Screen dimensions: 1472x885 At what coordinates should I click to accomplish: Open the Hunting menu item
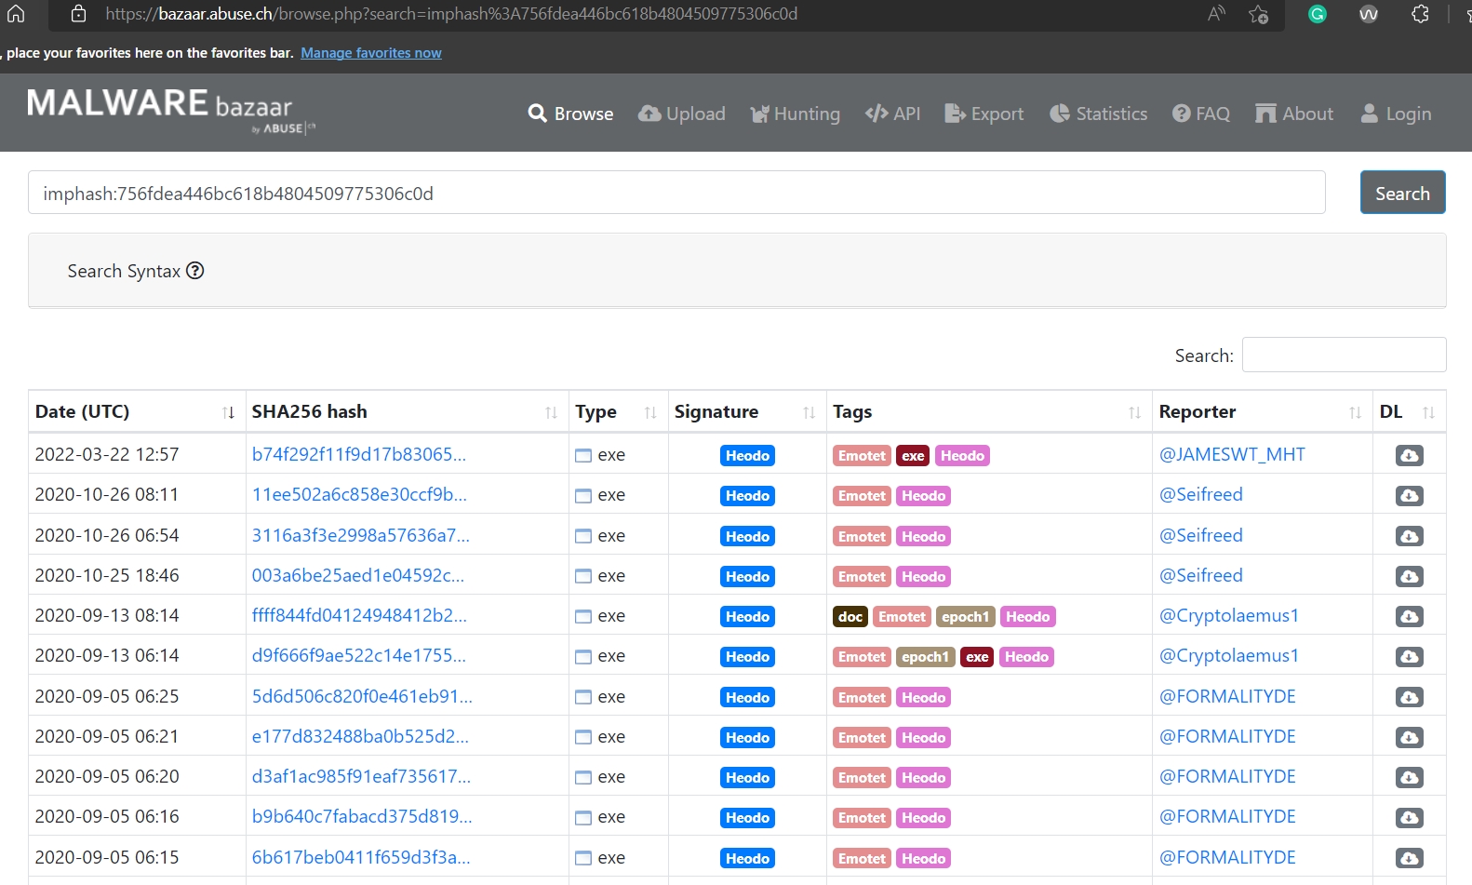point(795,114)
